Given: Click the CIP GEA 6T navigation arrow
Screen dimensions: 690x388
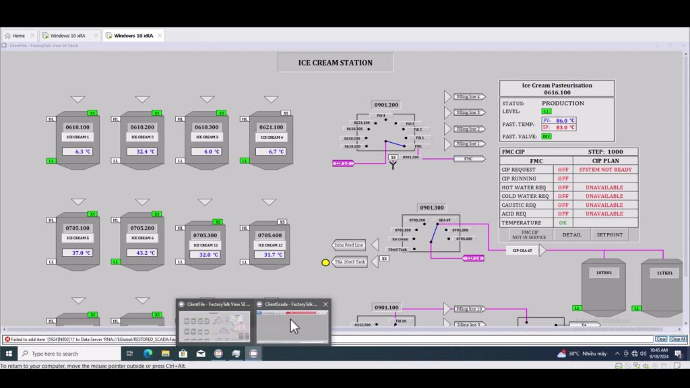Looking at the screenshot, I should click(x=542, y=251).
